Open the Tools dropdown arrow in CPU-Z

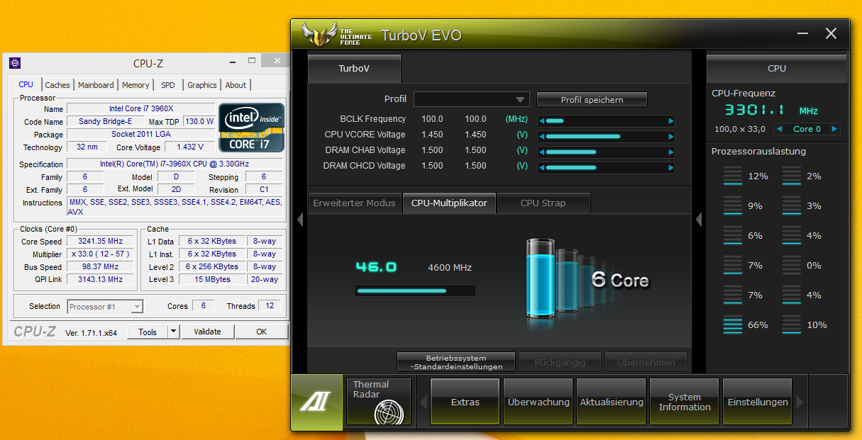[x=173, y=332]
